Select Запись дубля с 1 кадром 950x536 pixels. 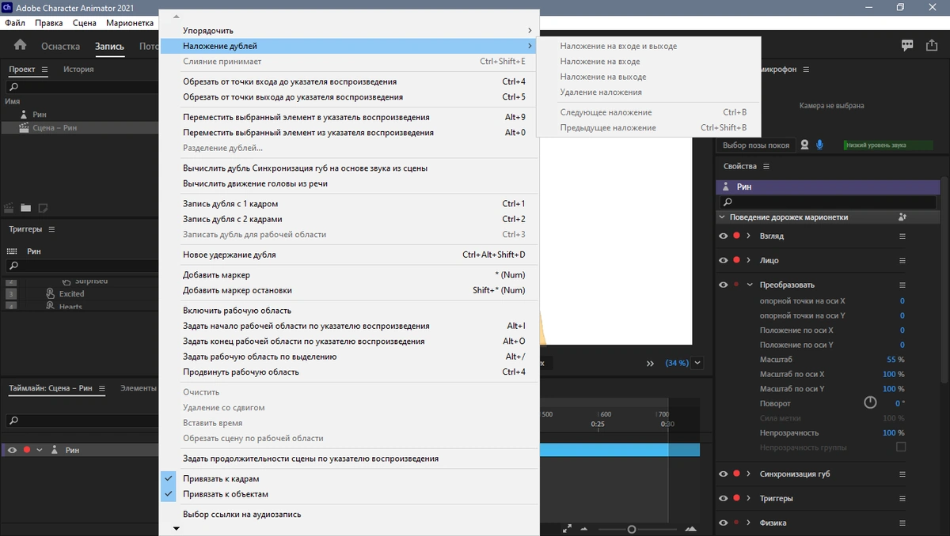(x=349, y=204)
